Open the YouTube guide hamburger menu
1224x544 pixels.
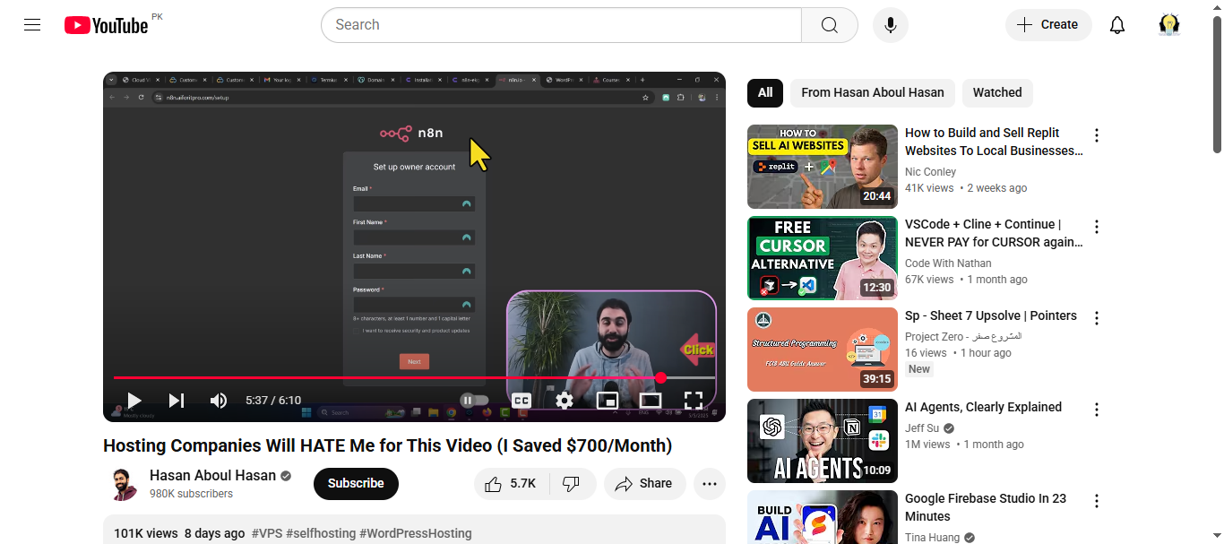pyautogui.click(x=32, y=25)
